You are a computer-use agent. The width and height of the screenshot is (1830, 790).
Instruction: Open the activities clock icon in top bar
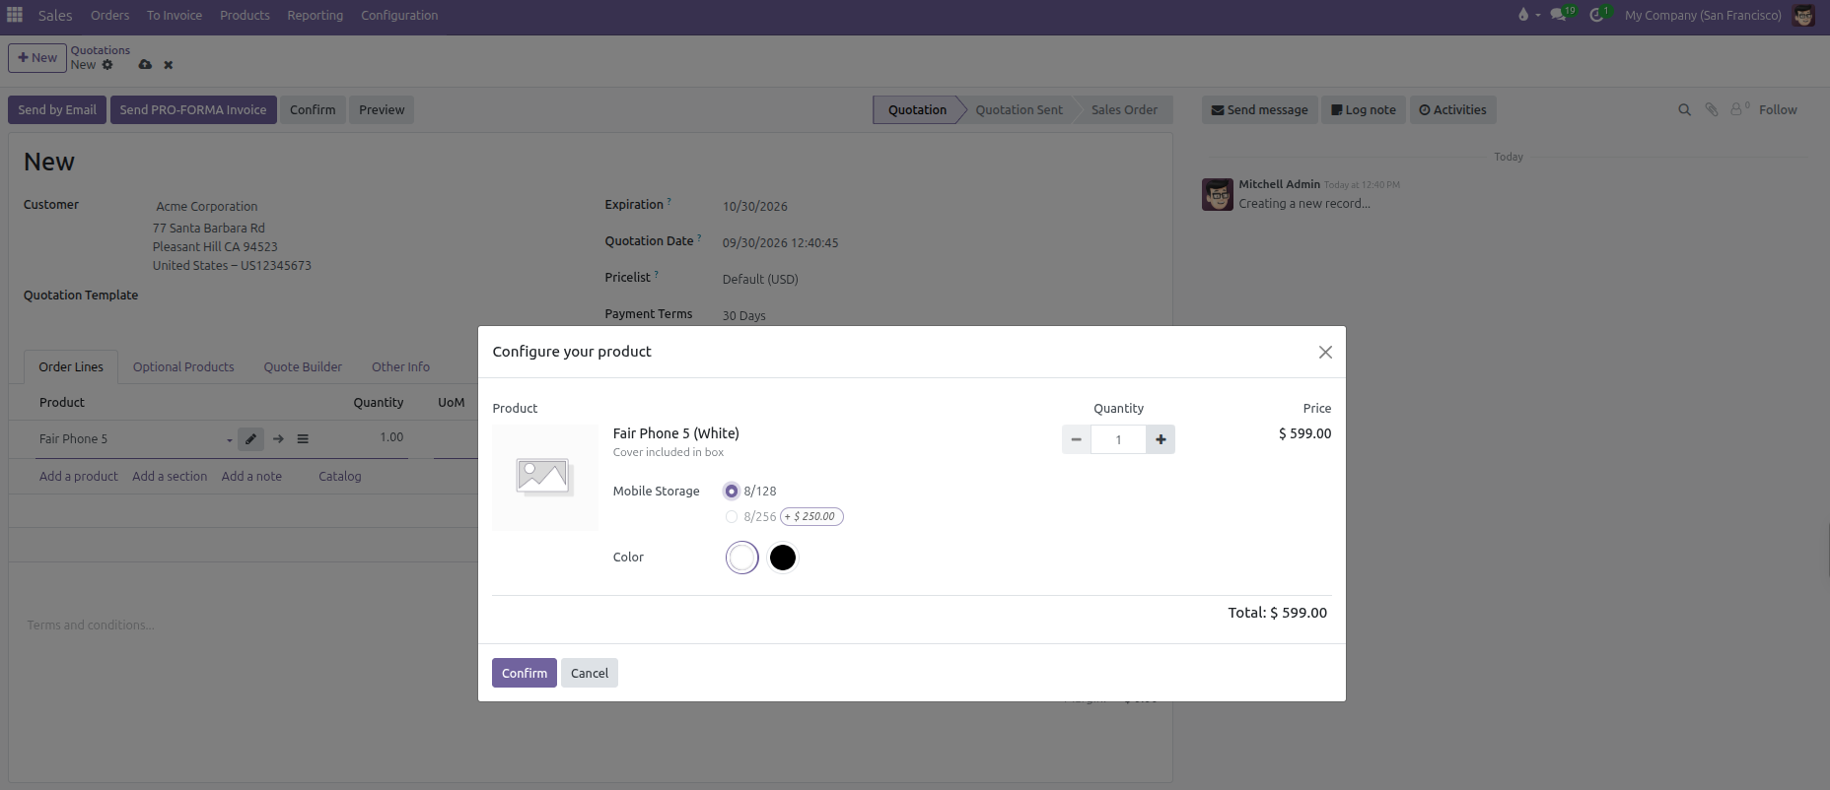click(1597, 15)
